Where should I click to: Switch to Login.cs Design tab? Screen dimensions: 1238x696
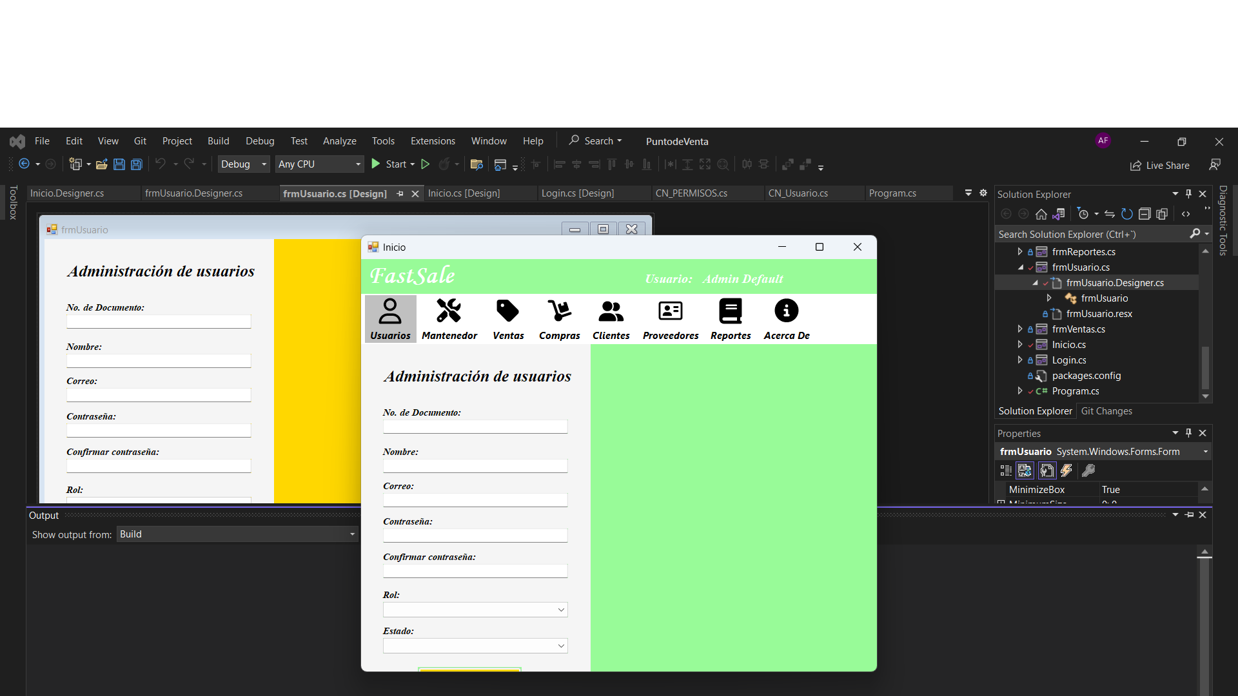tap(578, 193)
